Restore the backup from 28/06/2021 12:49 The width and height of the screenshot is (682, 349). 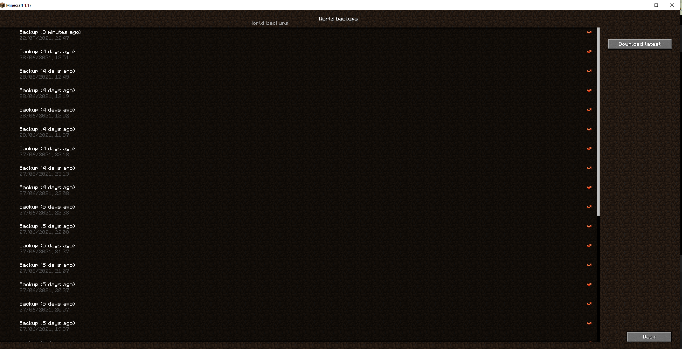coord(589,71)
